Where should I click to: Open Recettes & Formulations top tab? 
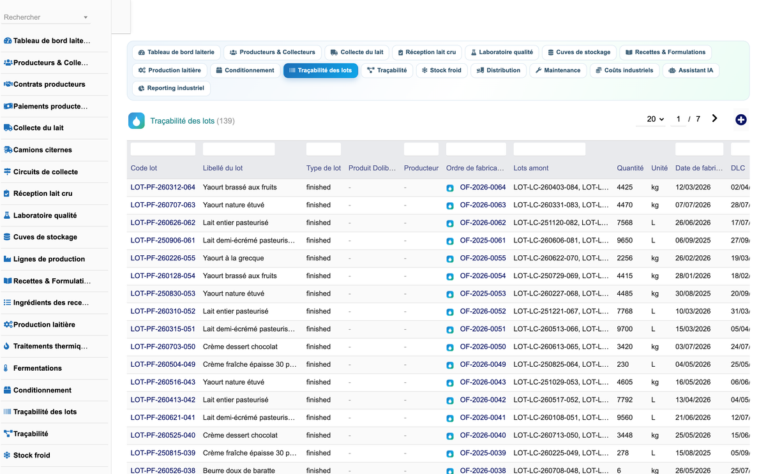tap(665, 52)
